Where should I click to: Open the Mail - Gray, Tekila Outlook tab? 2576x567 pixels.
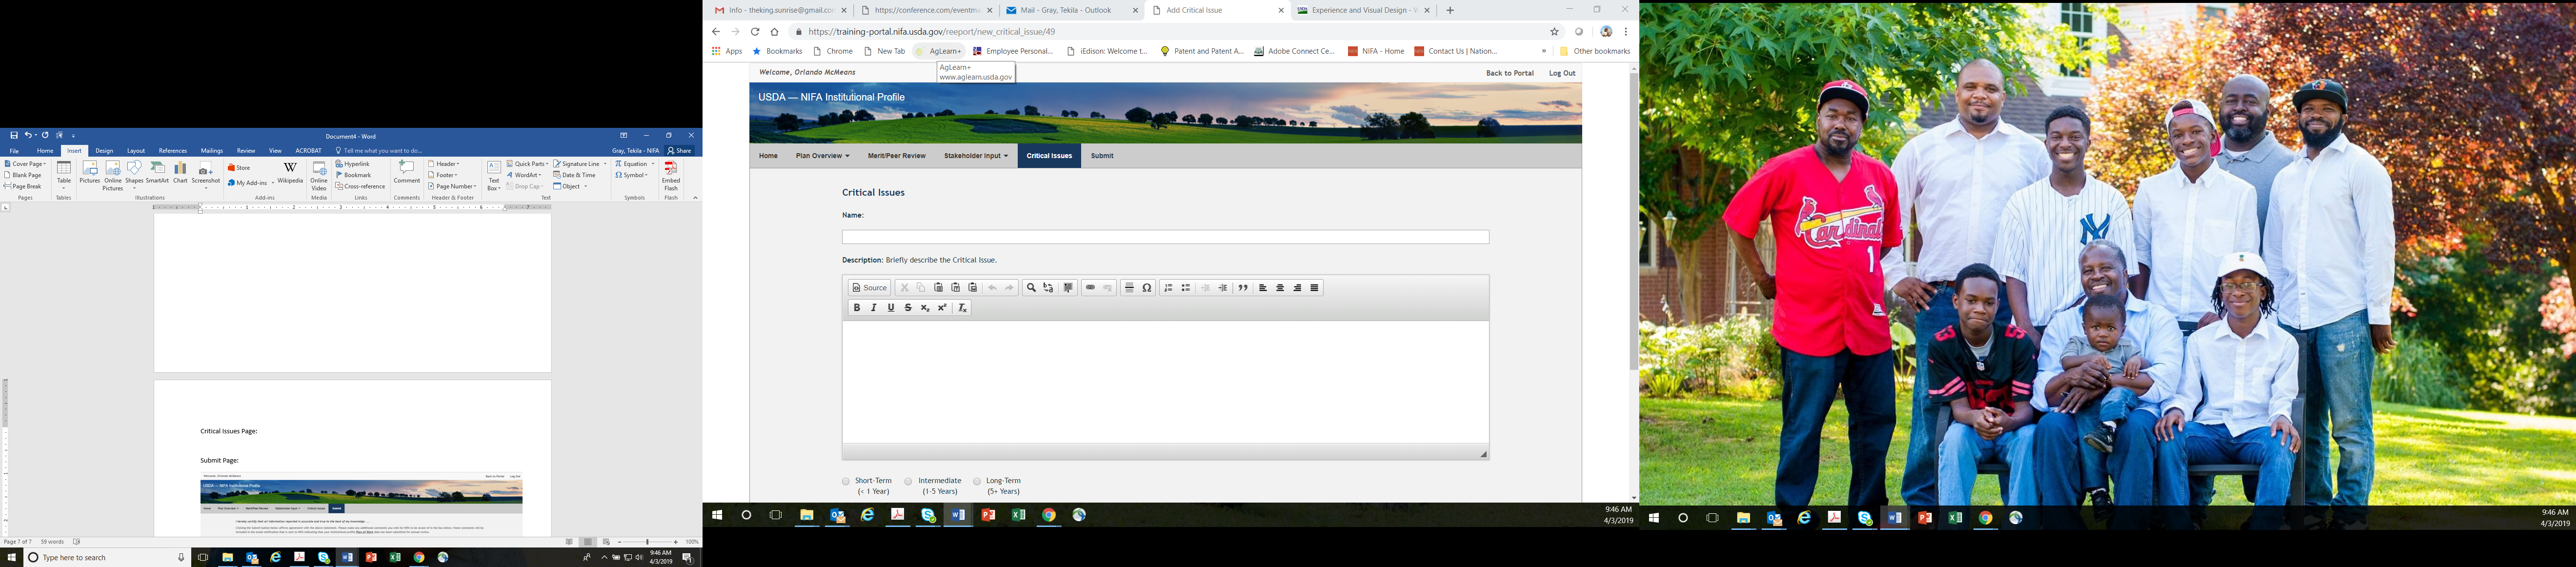(1065, 10)
